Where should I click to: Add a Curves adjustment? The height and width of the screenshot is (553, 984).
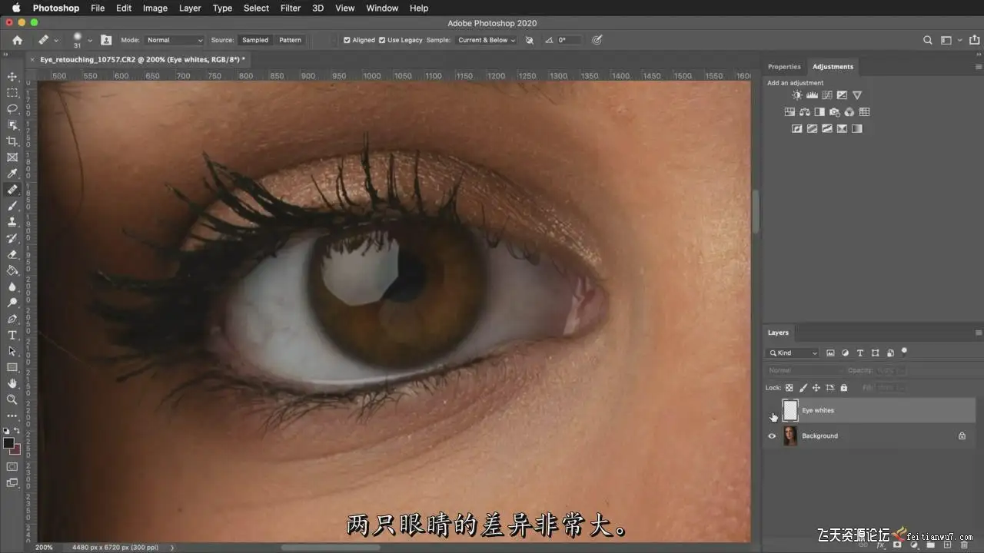coord(827,95)
